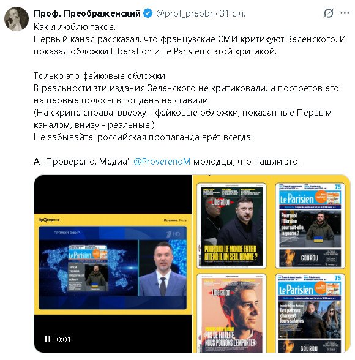Click the Первый канал HD logo in video
This screenshot has width=355, height=360.
tap(173, 234)
